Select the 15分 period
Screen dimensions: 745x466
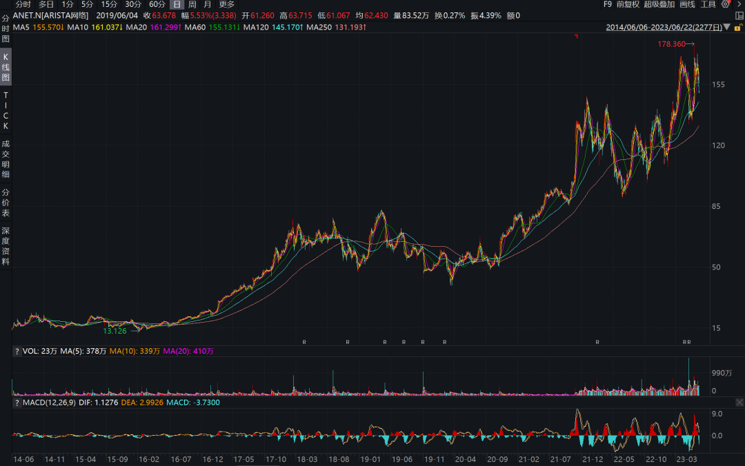tap(109, 4)
